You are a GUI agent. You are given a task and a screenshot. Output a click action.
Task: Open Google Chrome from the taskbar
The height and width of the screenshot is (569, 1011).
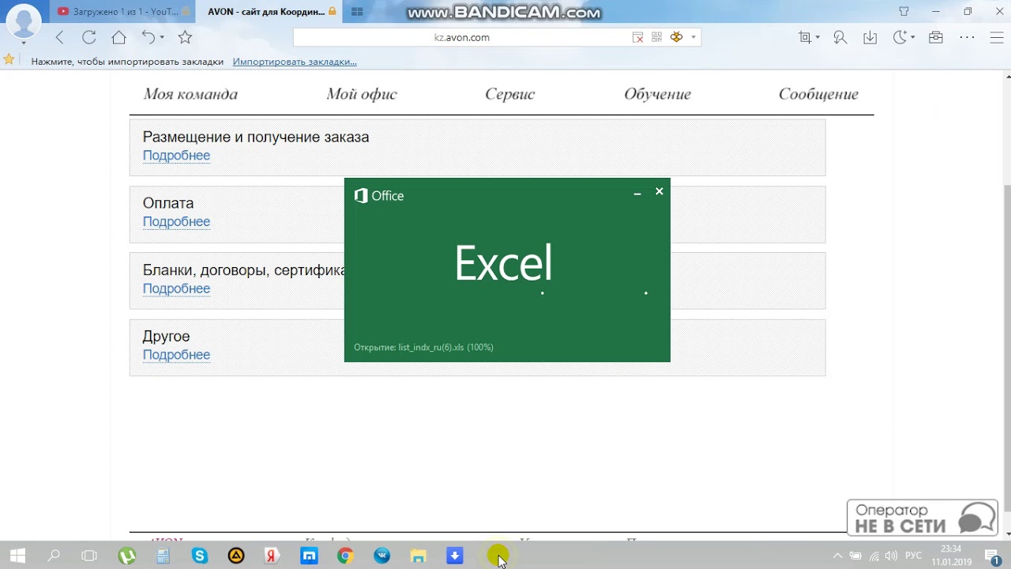click(345, 556)
